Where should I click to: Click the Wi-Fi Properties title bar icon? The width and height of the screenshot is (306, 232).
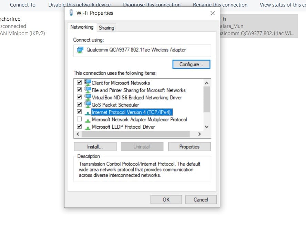[71, 13]
